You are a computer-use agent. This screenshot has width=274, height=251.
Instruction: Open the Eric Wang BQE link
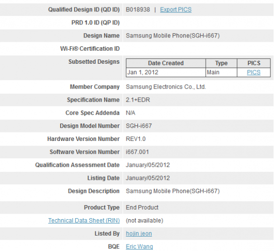139,247
